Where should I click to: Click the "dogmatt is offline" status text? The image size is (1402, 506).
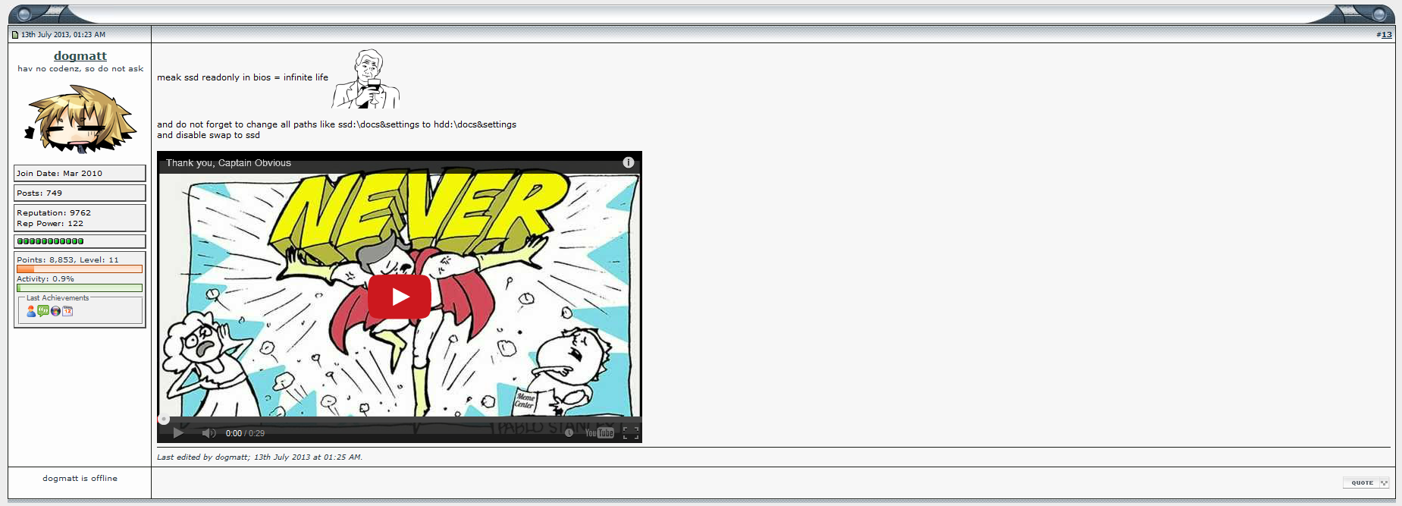tap(80, 478)
